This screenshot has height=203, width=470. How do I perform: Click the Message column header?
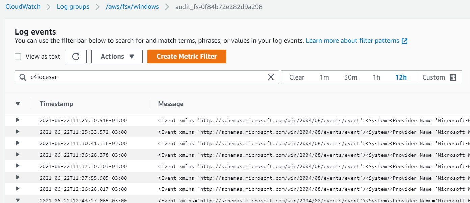[x=171, y=104]
